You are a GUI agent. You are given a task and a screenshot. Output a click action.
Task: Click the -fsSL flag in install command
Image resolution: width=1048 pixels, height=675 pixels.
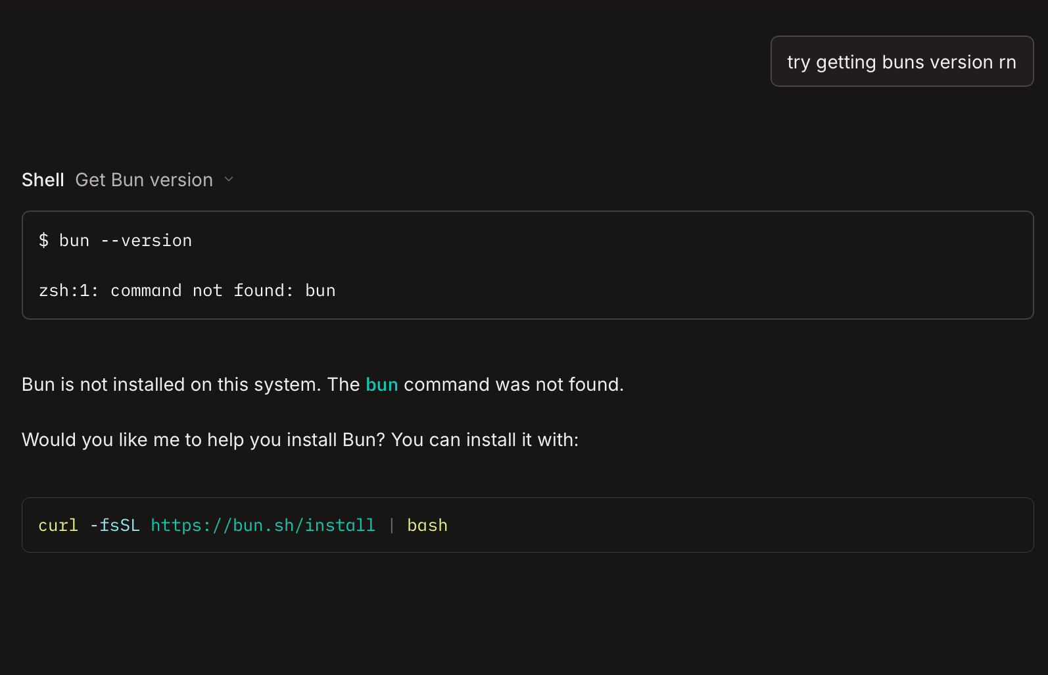[114, 525]
